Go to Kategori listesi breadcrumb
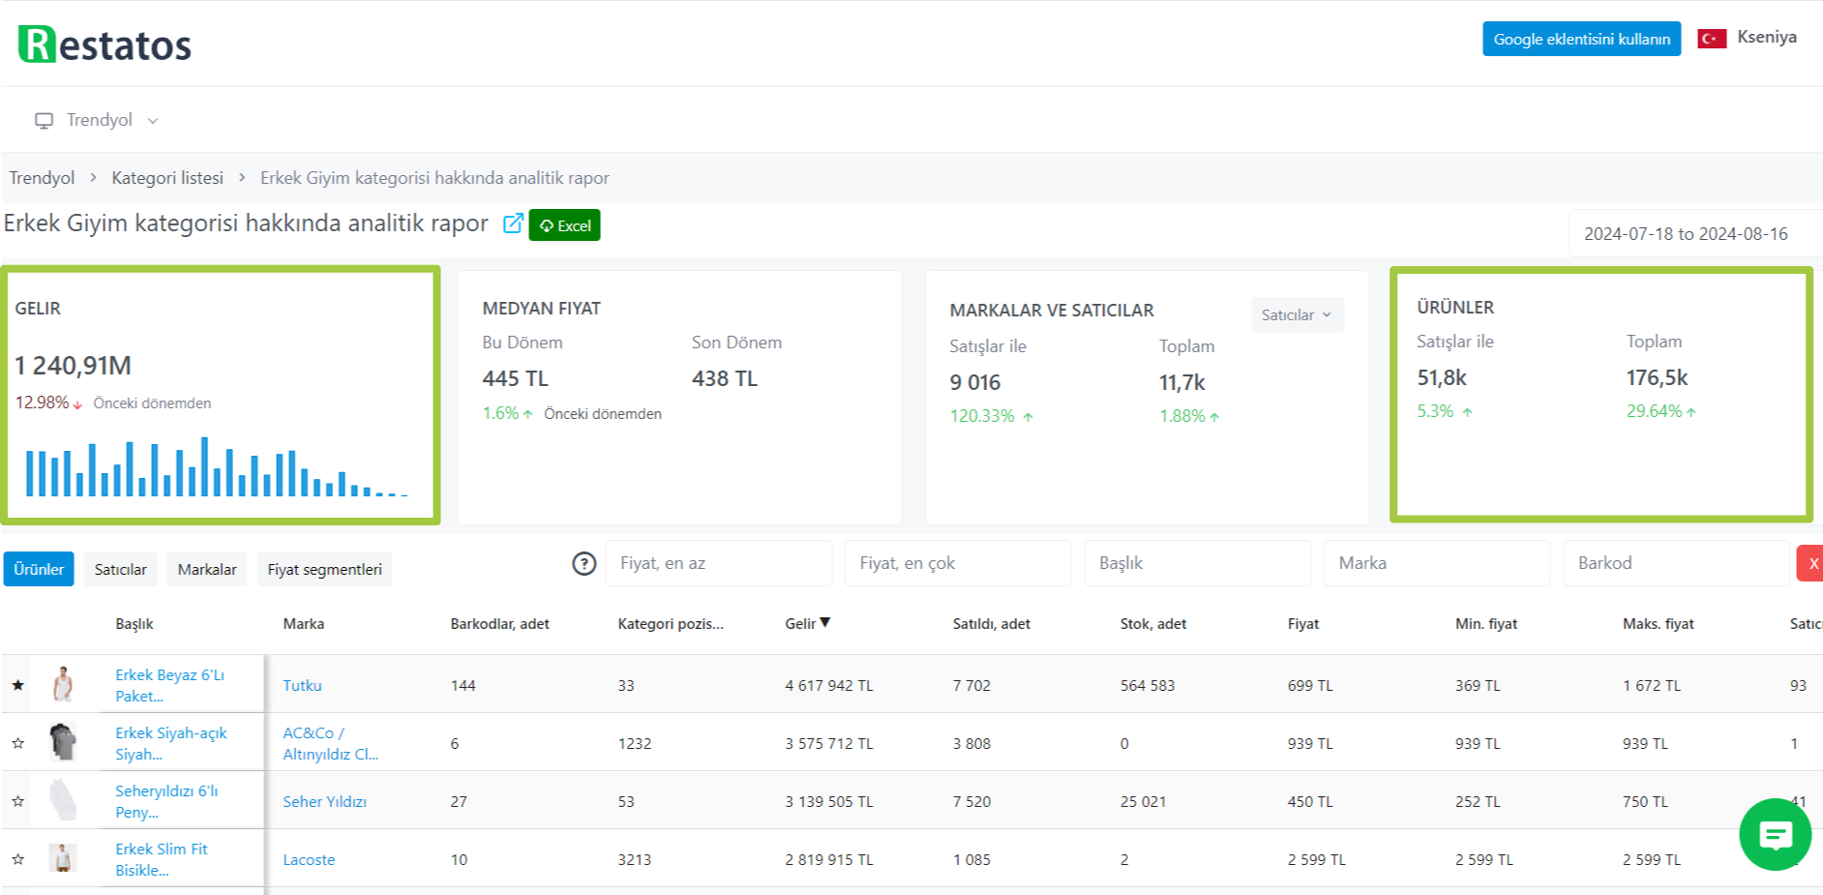Viewport: 1823px width, 895px height. coord(167,178)
